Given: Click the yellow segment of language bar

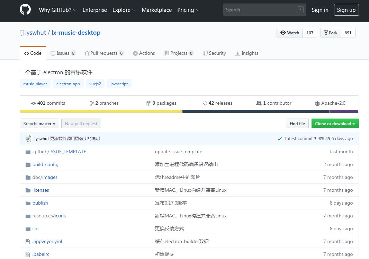Looking at the screenshot, I should point(101,111).
